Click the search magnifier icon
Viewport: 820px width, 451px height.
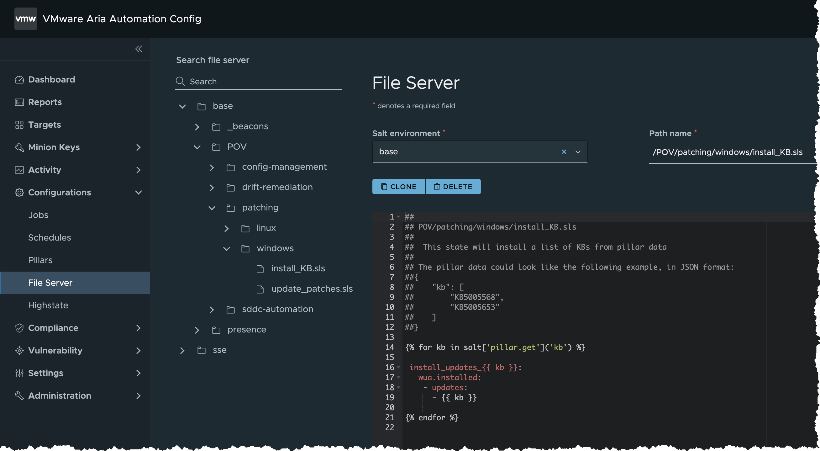(x=180, y=82)
